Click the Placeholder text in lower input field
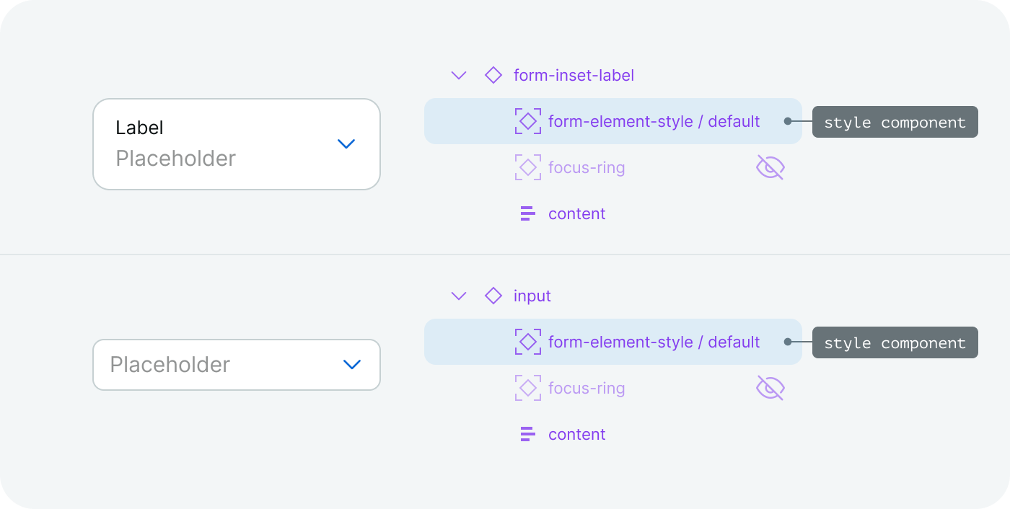 [170, 365]
